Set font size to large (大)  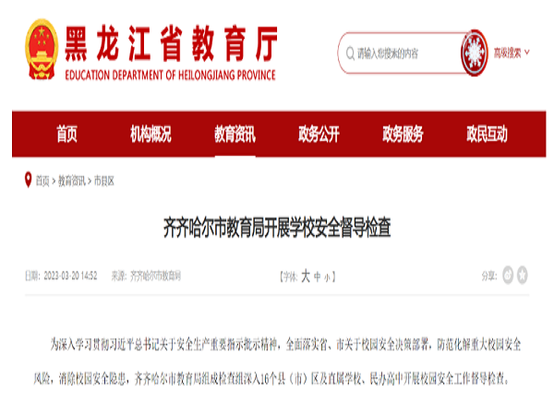click(305, 276)
